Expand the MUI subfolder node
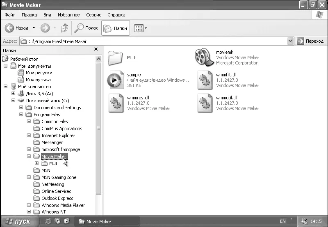 point(36,163)
